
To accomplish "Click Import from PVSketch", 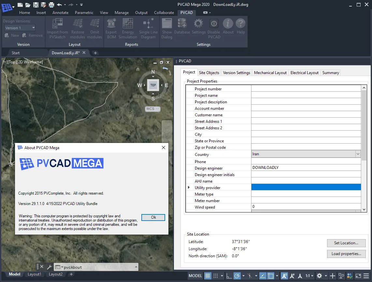I will [x=57, y=29].
